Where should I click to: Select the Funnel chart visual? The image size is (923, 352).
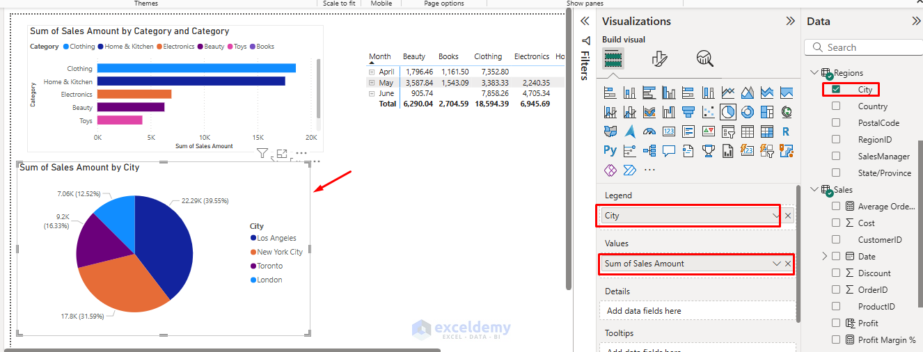688,112
